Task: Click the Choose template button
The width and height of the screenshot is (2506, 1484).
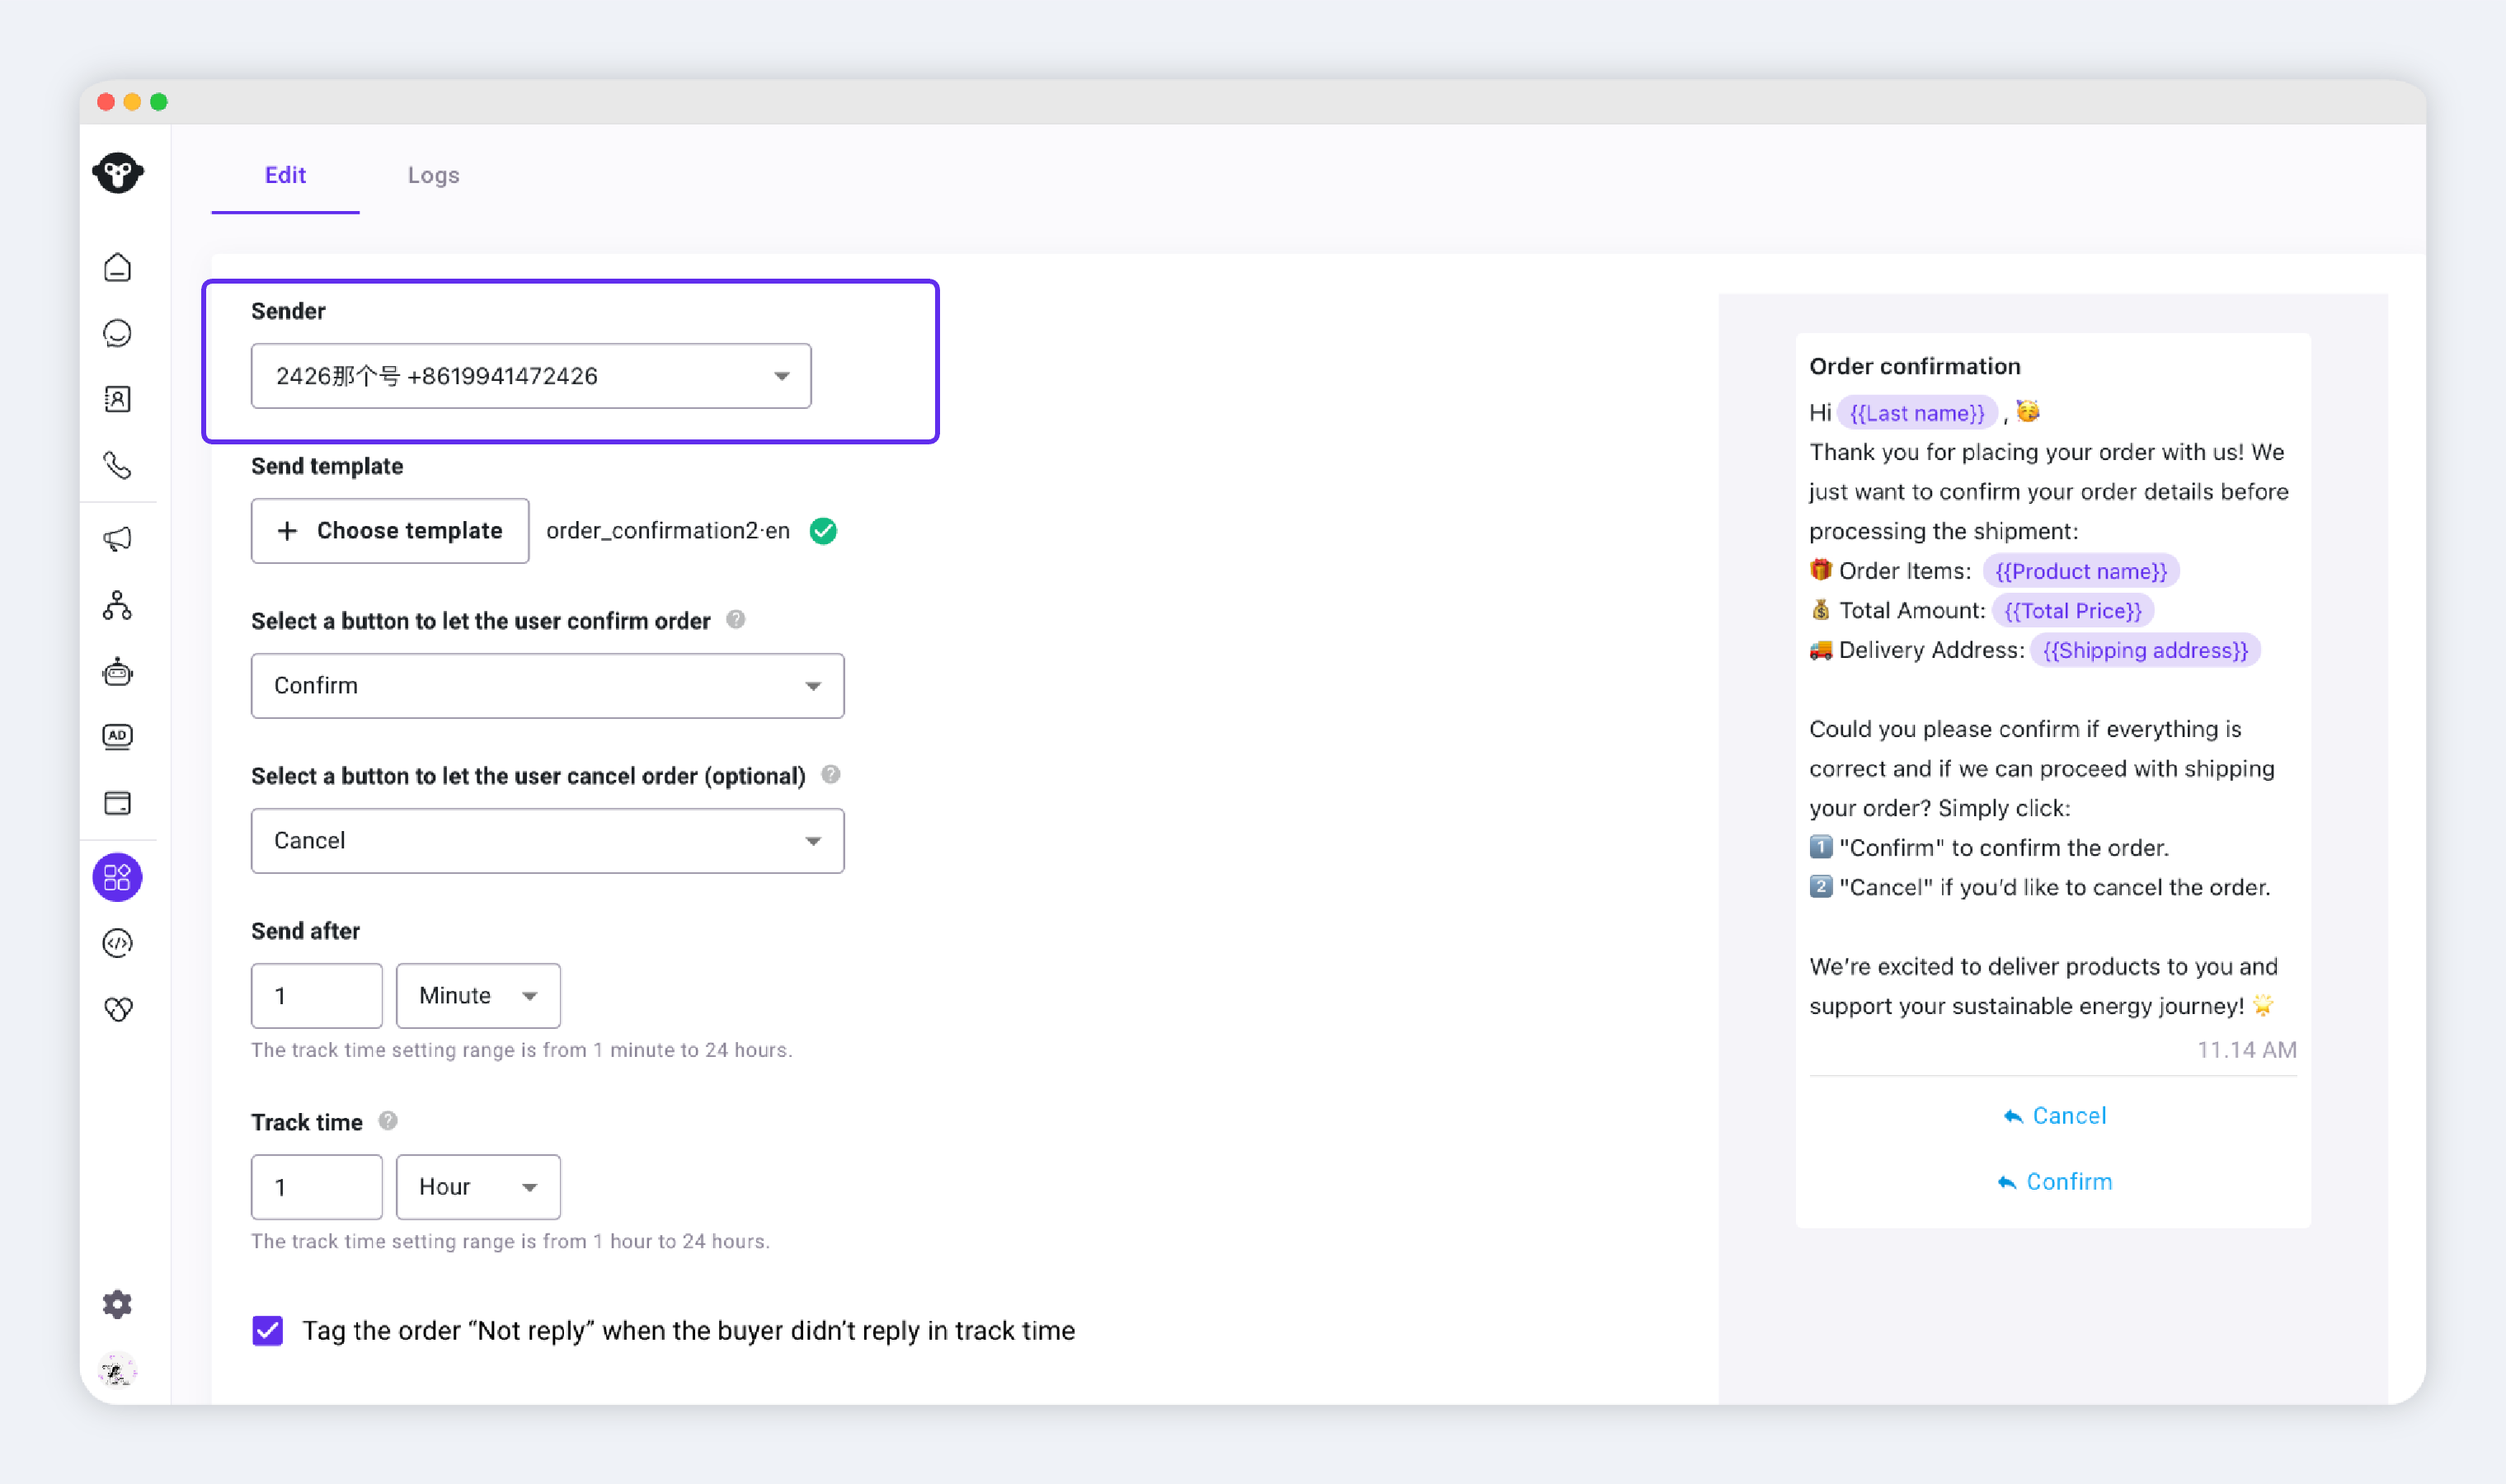Action: 390,531
